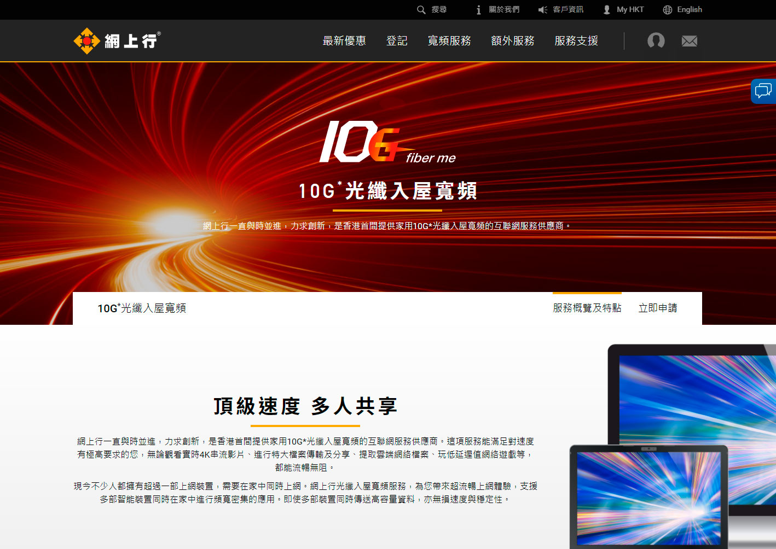The width and height of the screenshot is (776, 549).
Task: Open 額外服務 extra services menu
Action: point(513,41)
